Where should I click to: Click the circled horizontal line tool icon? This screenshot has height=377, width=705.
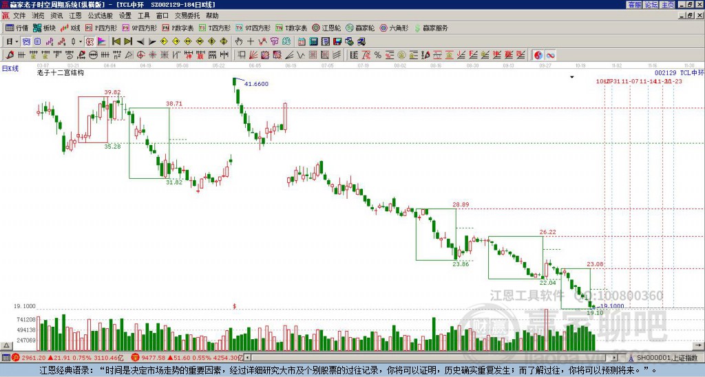pyautogui.click(x=93, y=55)
